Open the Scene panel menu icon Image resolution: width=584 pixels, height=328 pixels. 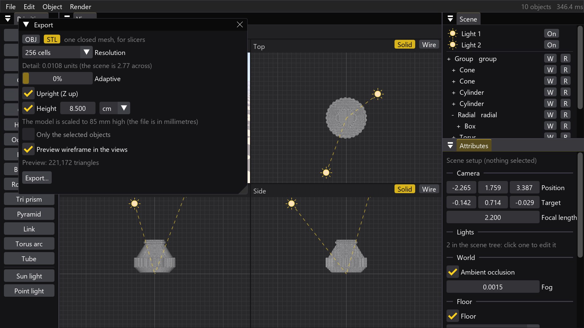tap(450, 19)
